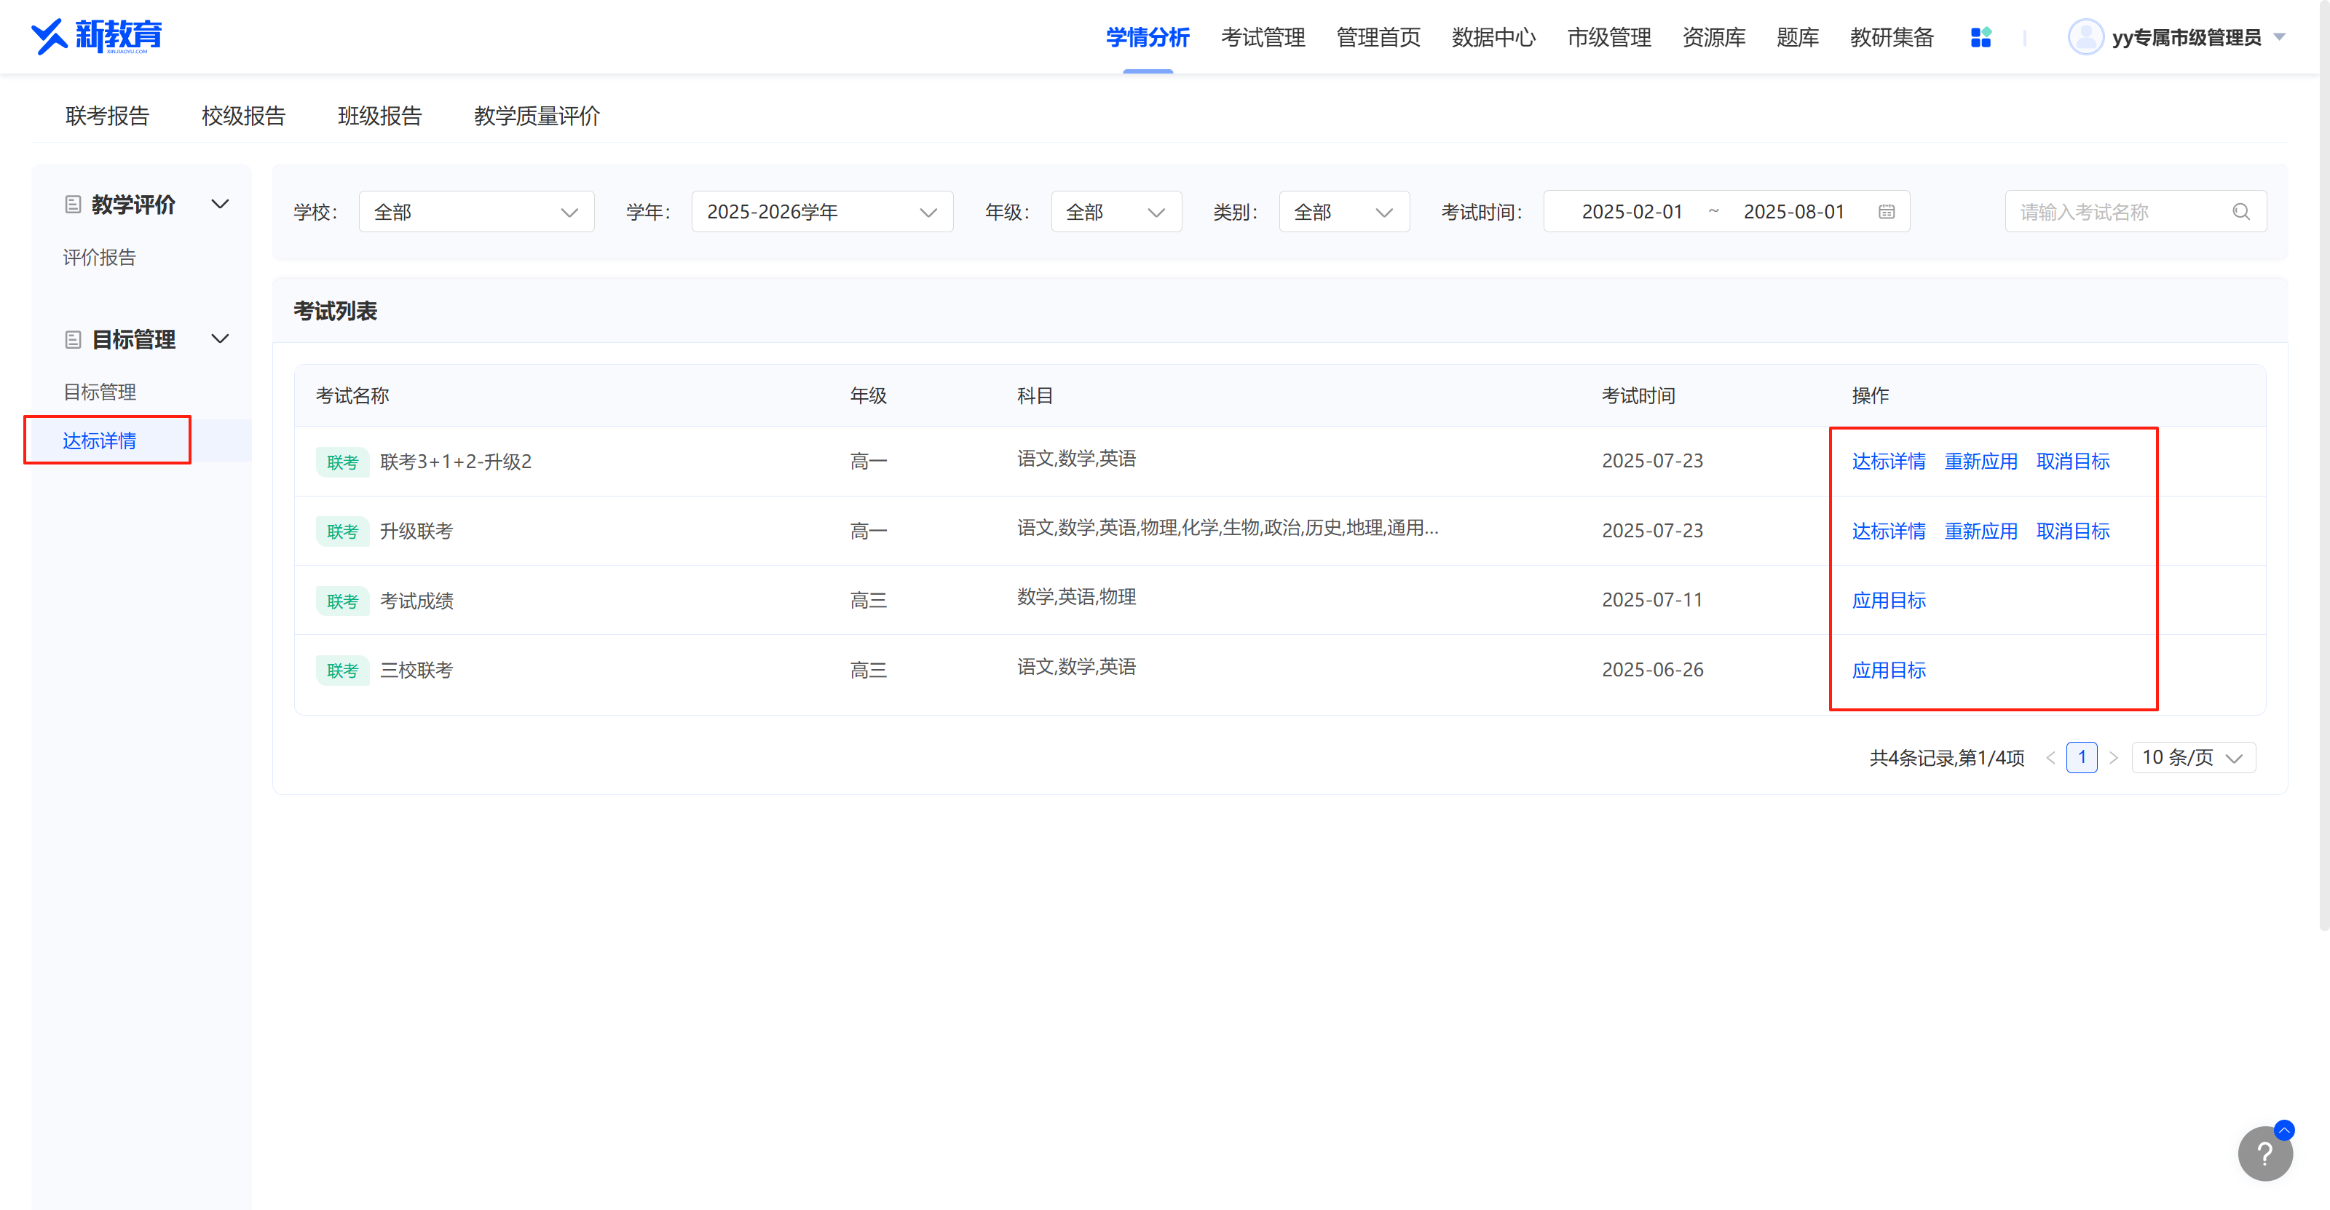Click the previous page arrow

(x=2050, y=758)
